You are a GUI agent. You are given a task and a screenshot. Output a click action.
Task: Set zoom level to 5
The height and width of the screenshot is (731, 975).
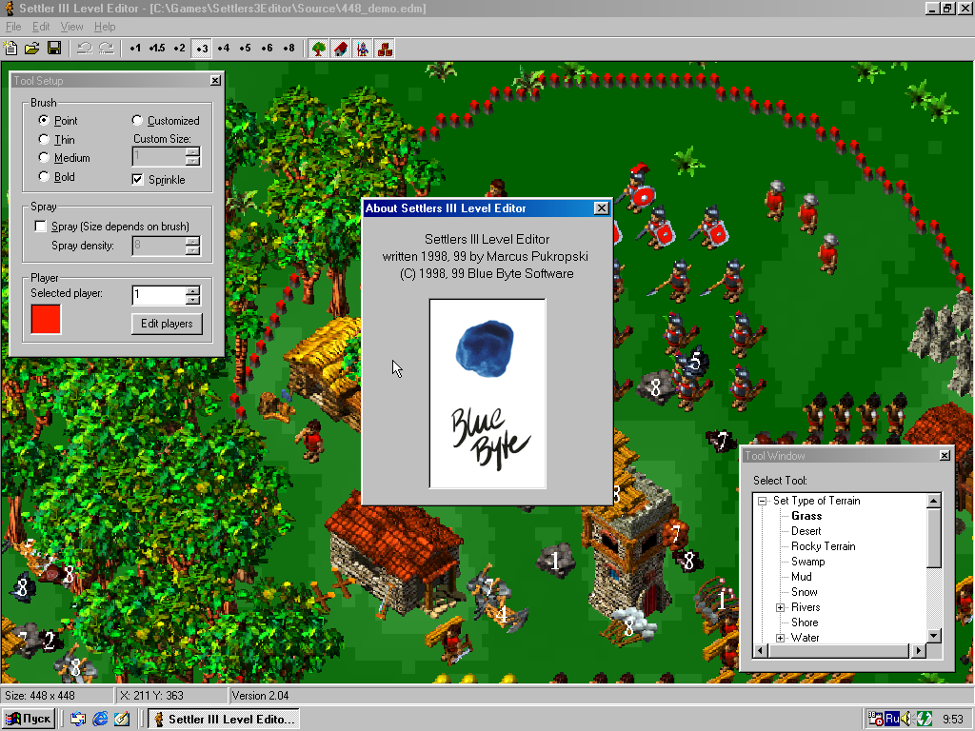click(x=245, y=49)
